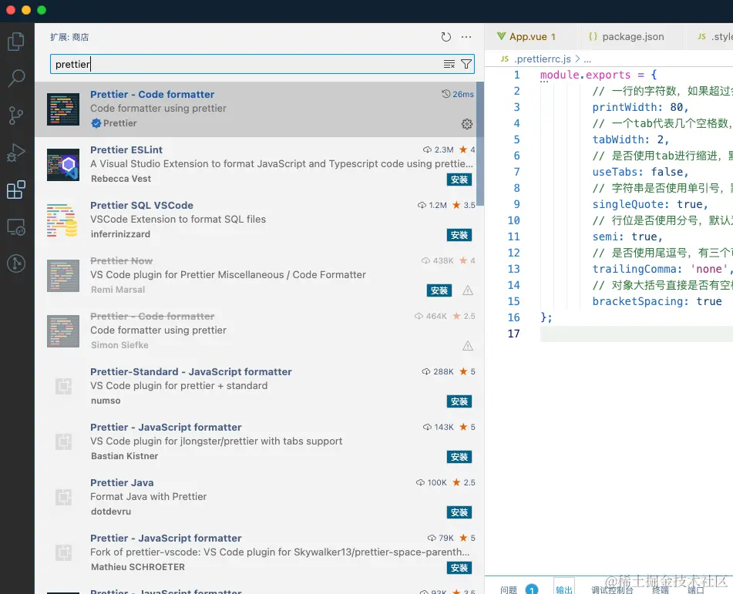This screenshot has height=594, width=733.
Task: Install the Prettier Now extension
Action: 439,290
